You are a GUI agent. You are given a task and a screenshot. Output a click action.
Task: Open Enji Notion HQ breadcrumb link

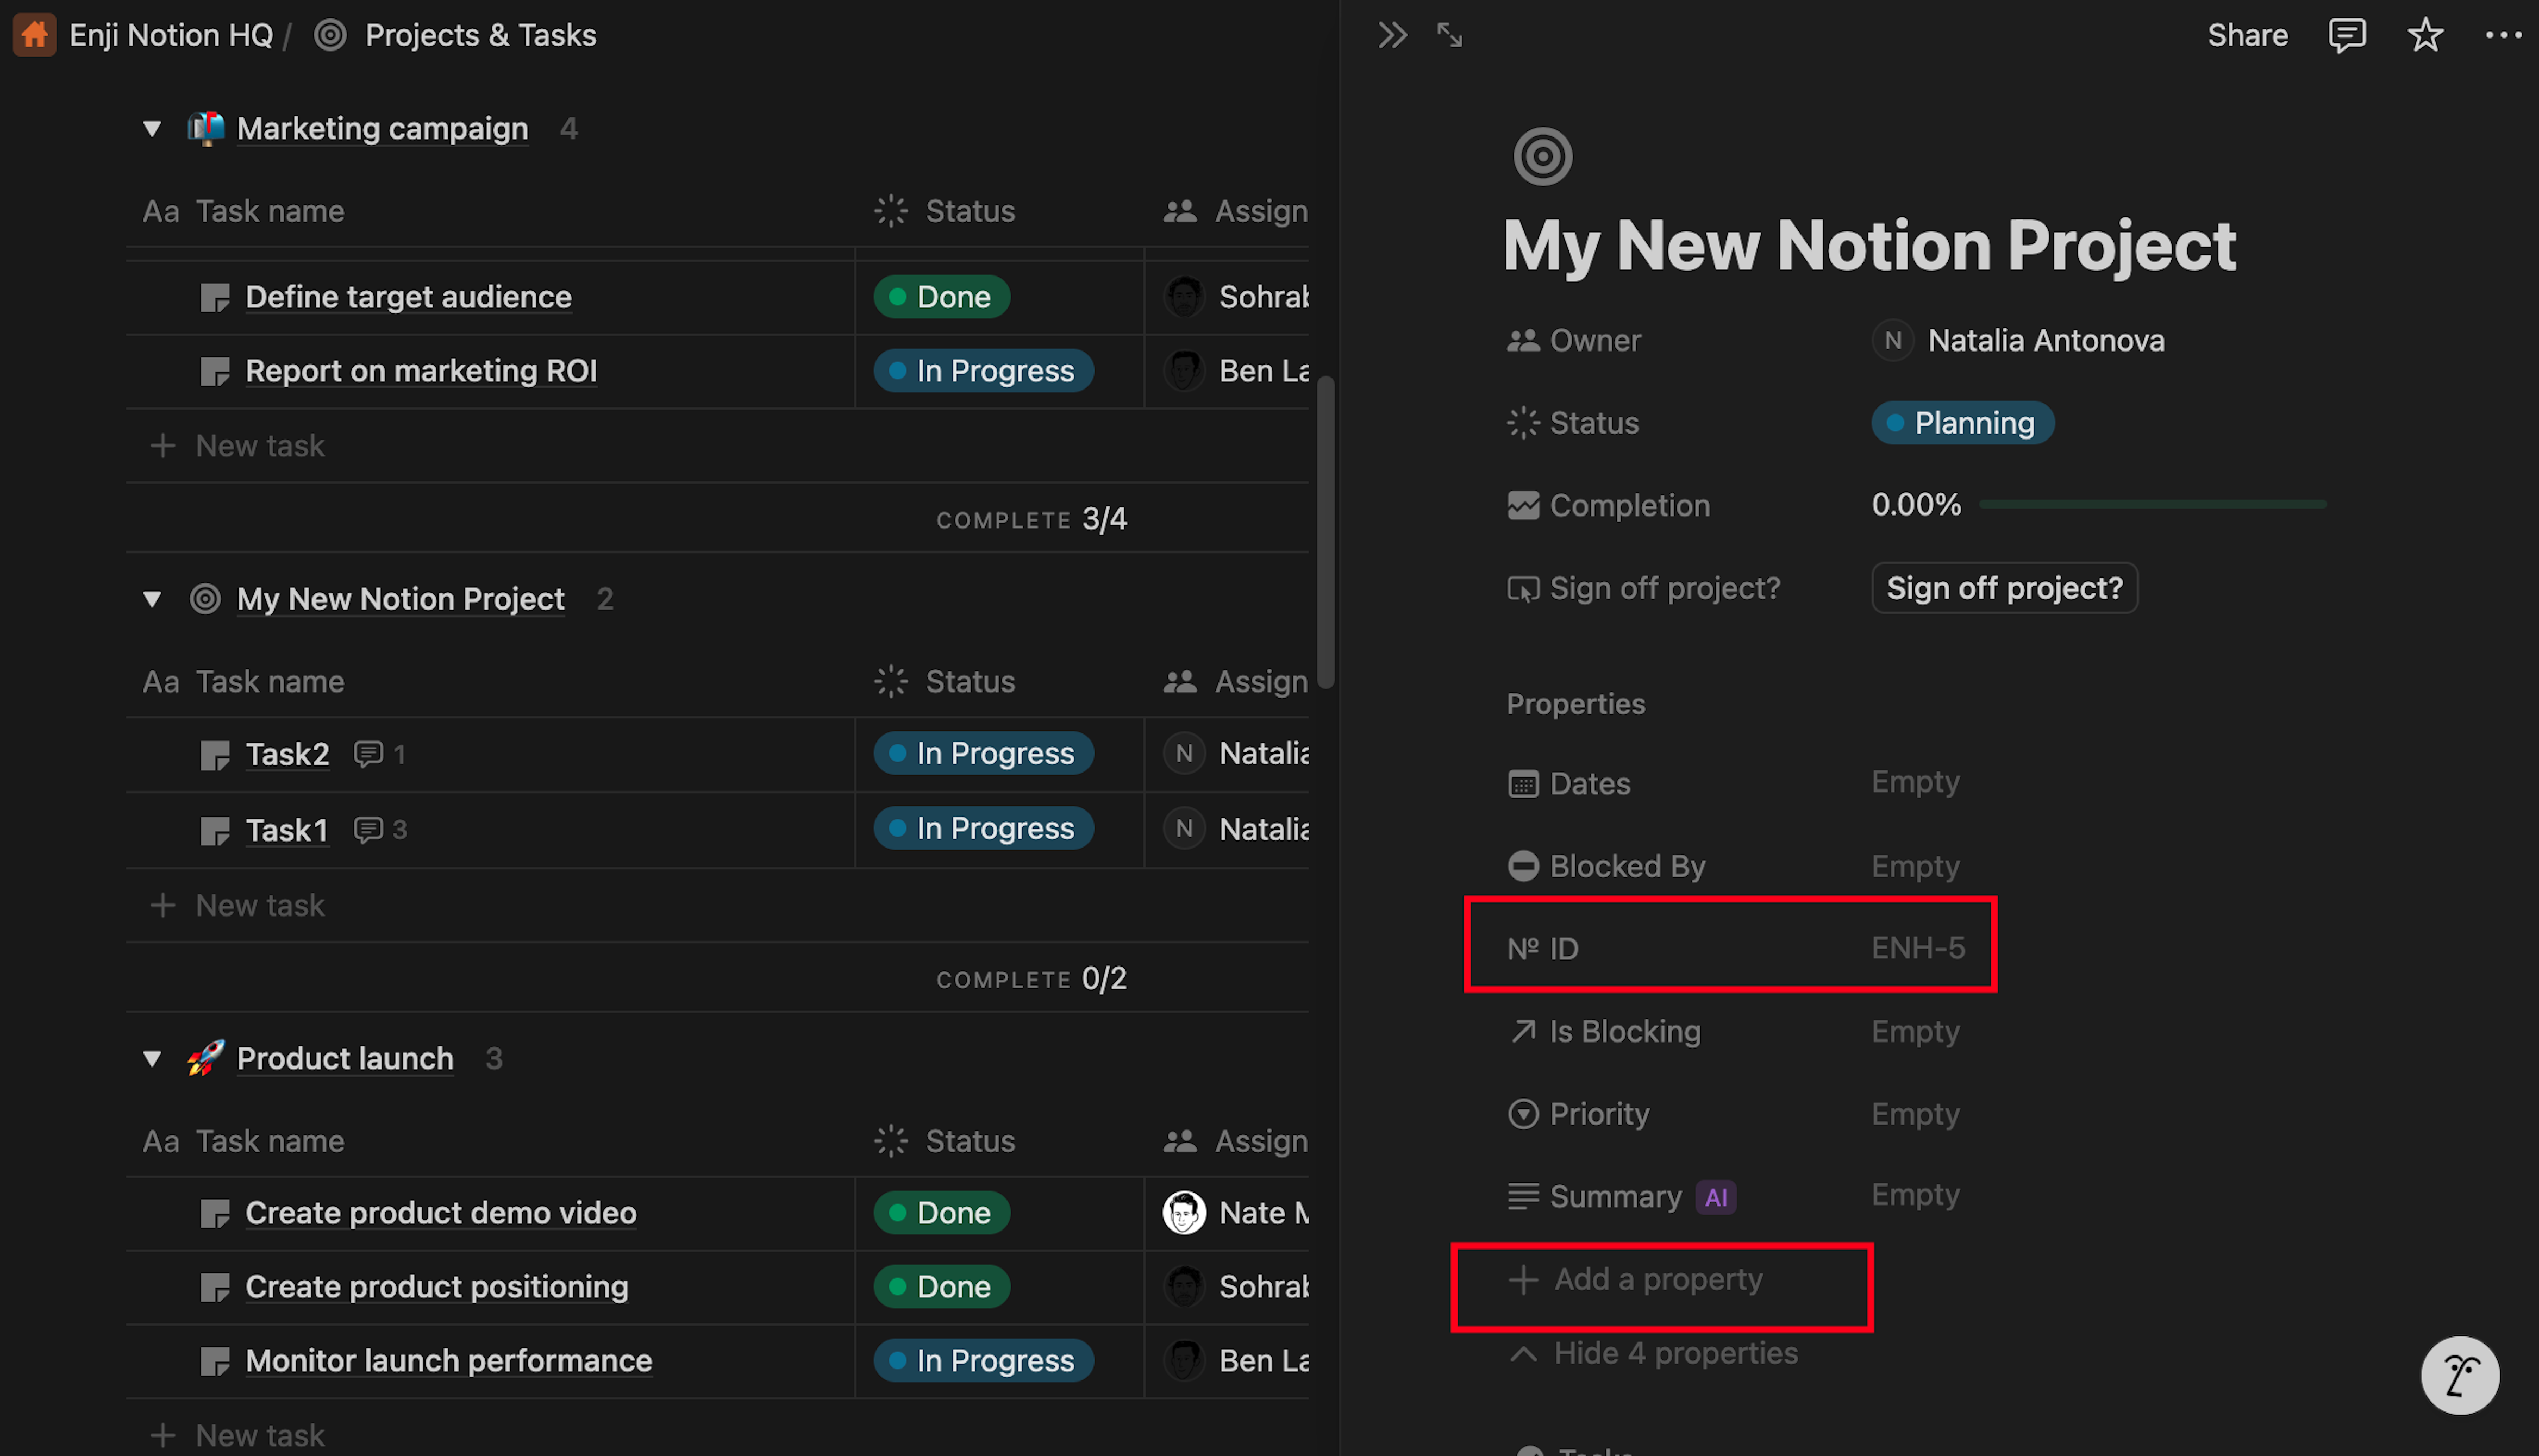point(171,35)
